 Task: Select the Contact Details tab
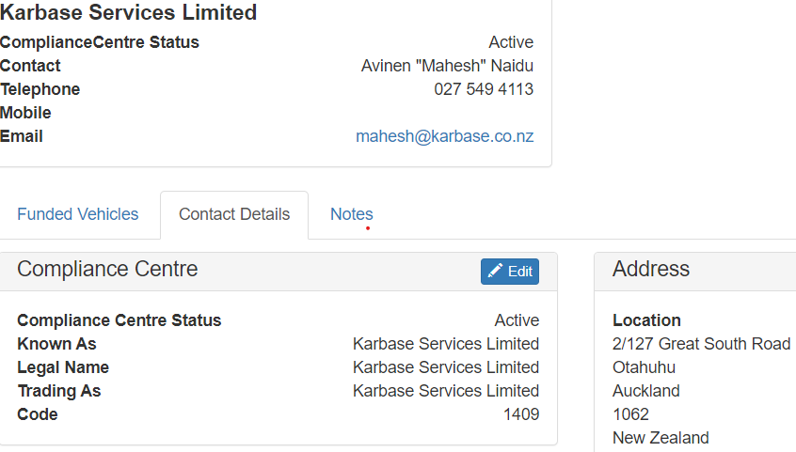[x=234, y=214]
